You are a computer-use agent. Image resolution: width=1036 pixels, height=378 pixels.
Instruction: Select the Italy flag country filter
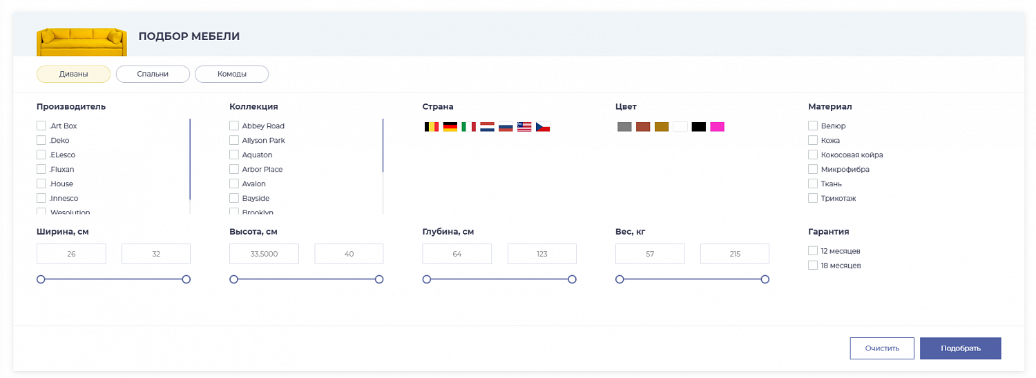click(468, 127)
